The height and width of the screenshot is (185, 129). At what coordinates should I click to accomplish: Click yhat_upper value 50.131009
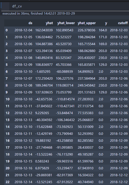(86, 127)
